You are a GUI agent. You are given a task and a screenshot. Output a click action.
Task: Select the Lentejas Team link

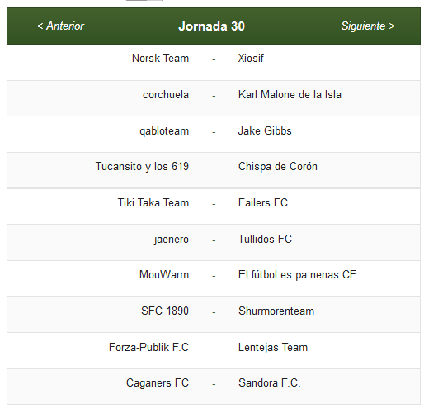(273, 348)
